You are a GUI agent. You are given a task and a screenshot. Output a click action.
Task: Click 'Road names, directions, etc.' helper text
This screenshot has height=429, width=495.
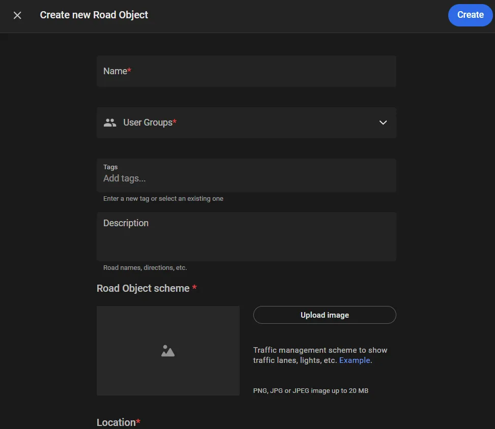(x=145, y=268)
